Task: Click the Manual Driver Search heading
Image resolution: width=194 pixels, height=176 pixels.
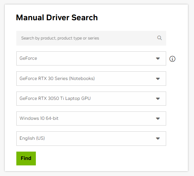Action: coord(57,18)
